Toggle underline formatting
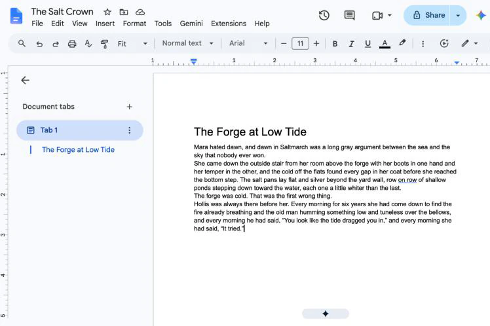 click(367, 44)
